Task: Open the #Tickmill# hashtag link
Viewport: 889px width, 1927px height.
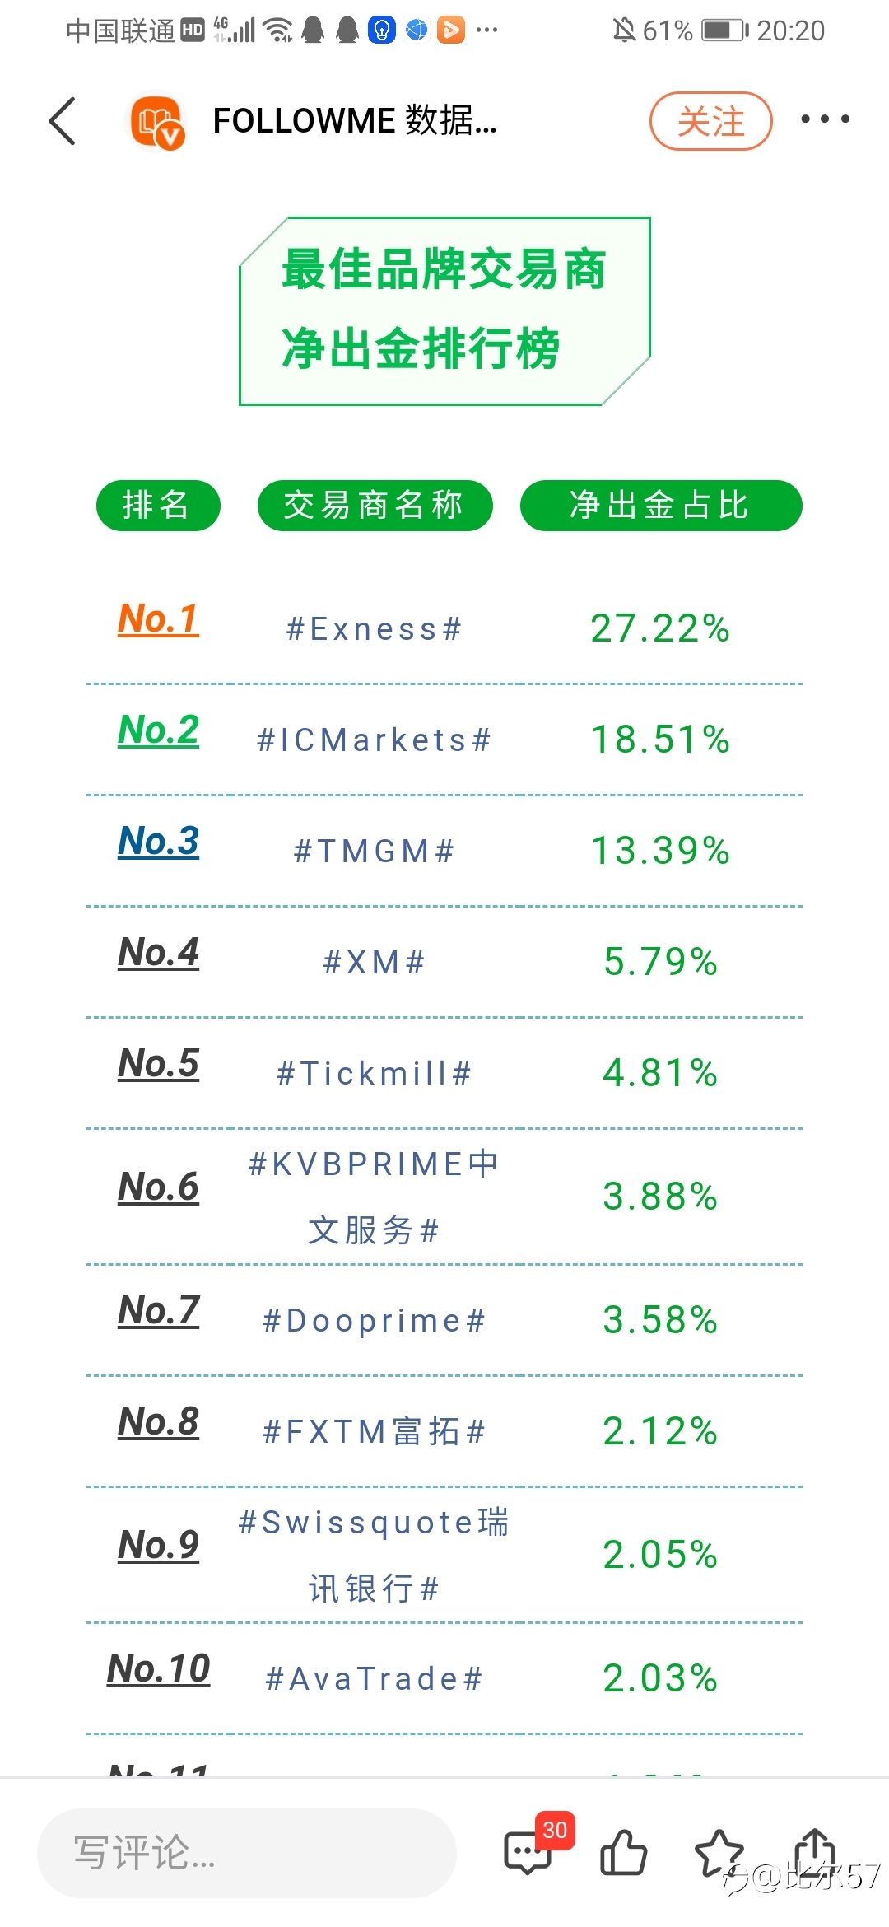Action: coord(374,1074)
